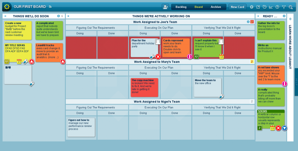Screen dimensions: 298x151
Task: Open the A complicated report card
Action: [x=49, y=30]
